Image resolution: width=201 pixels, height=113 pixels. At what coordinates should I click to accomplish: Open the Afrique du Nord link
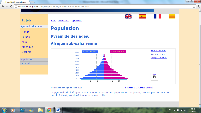(159, 58)
